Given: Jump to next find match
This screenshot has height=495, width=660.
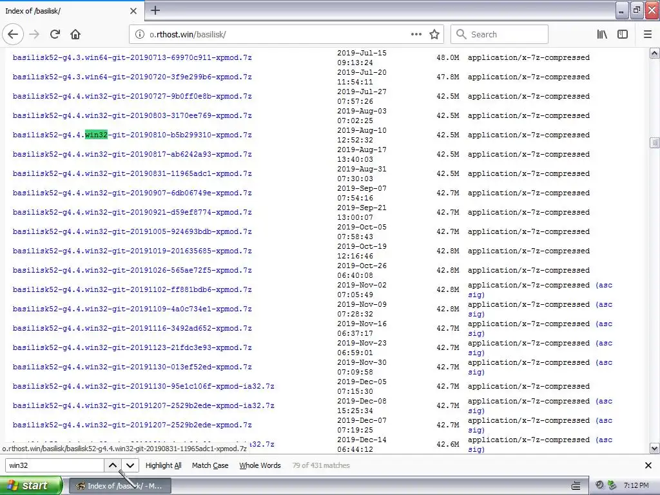Looking at the screenshot, I should pyautogui.click(x=130, y=465).
